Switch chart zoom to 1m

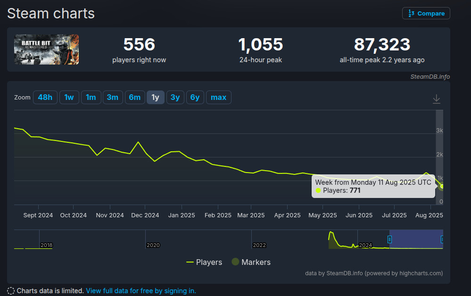[91, 97]
